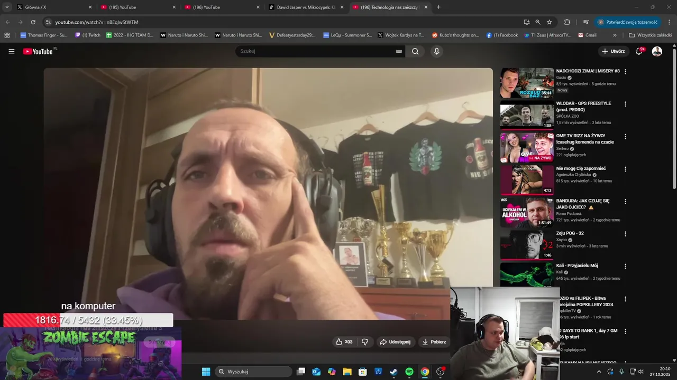
Task: Open the Zeju POG - 32 video title
Action: coord(570,233)
